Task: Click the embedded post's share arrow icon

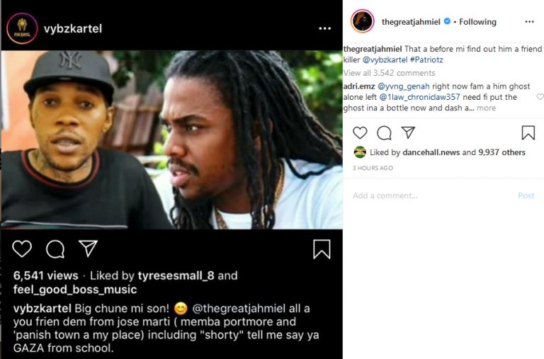Action: (x=88, y=249)
